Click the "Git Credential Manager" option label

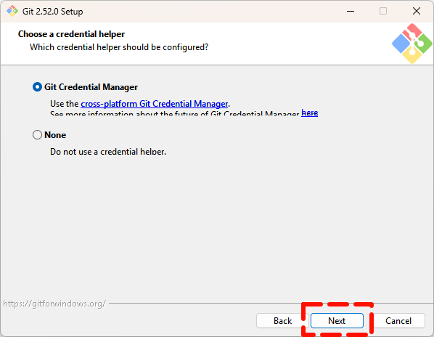click(91, 87)
